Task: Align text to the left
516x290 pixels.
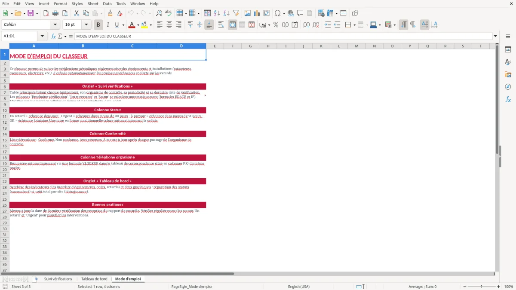Action: tap(160, 25)
